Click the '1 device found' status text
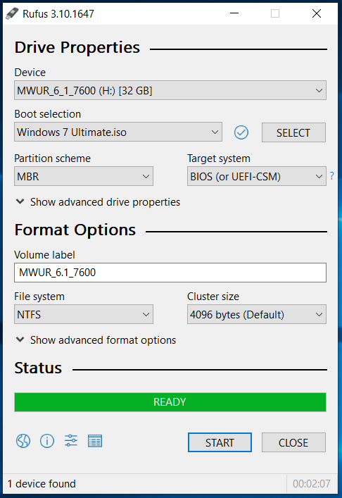The image size is (342, 498). coord(42,484)
